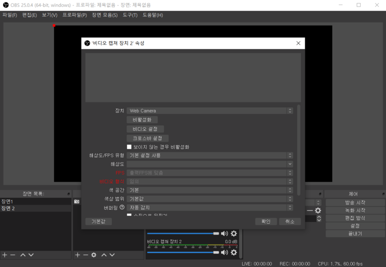Close the properties dialog with X
Viewport: 386px width, 267px height.
298,43
